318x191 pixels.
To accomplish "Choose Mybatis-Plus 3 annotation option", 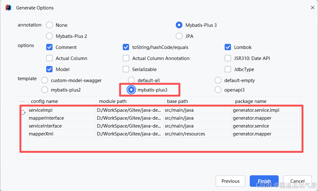I will [x=179, y=25].
